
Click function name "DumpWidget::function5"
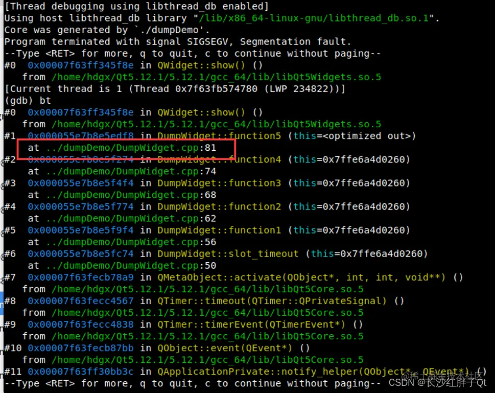pos(219,136)
